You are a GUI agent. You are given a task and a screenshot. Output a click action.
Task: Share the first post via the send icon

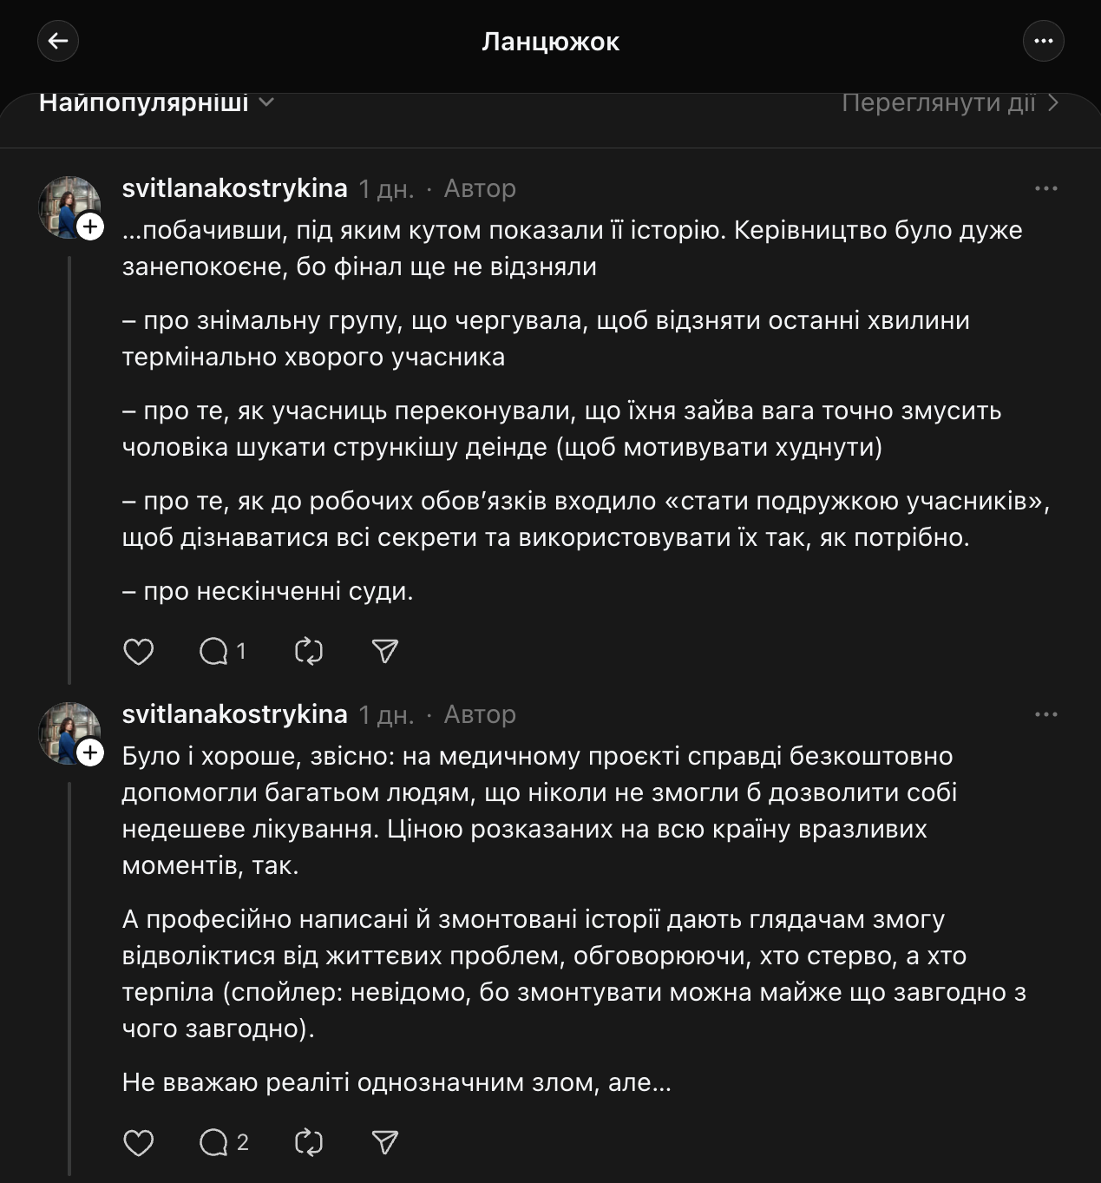[384, 651]
